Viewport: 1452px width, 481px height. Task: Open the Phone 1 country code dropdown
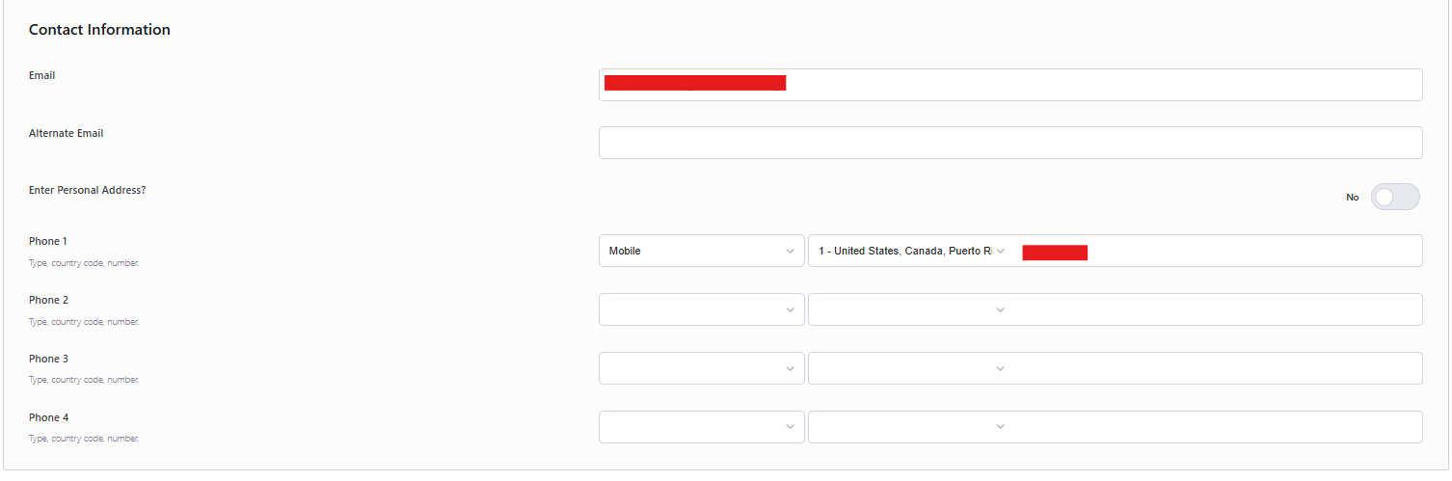coord(911,251)
